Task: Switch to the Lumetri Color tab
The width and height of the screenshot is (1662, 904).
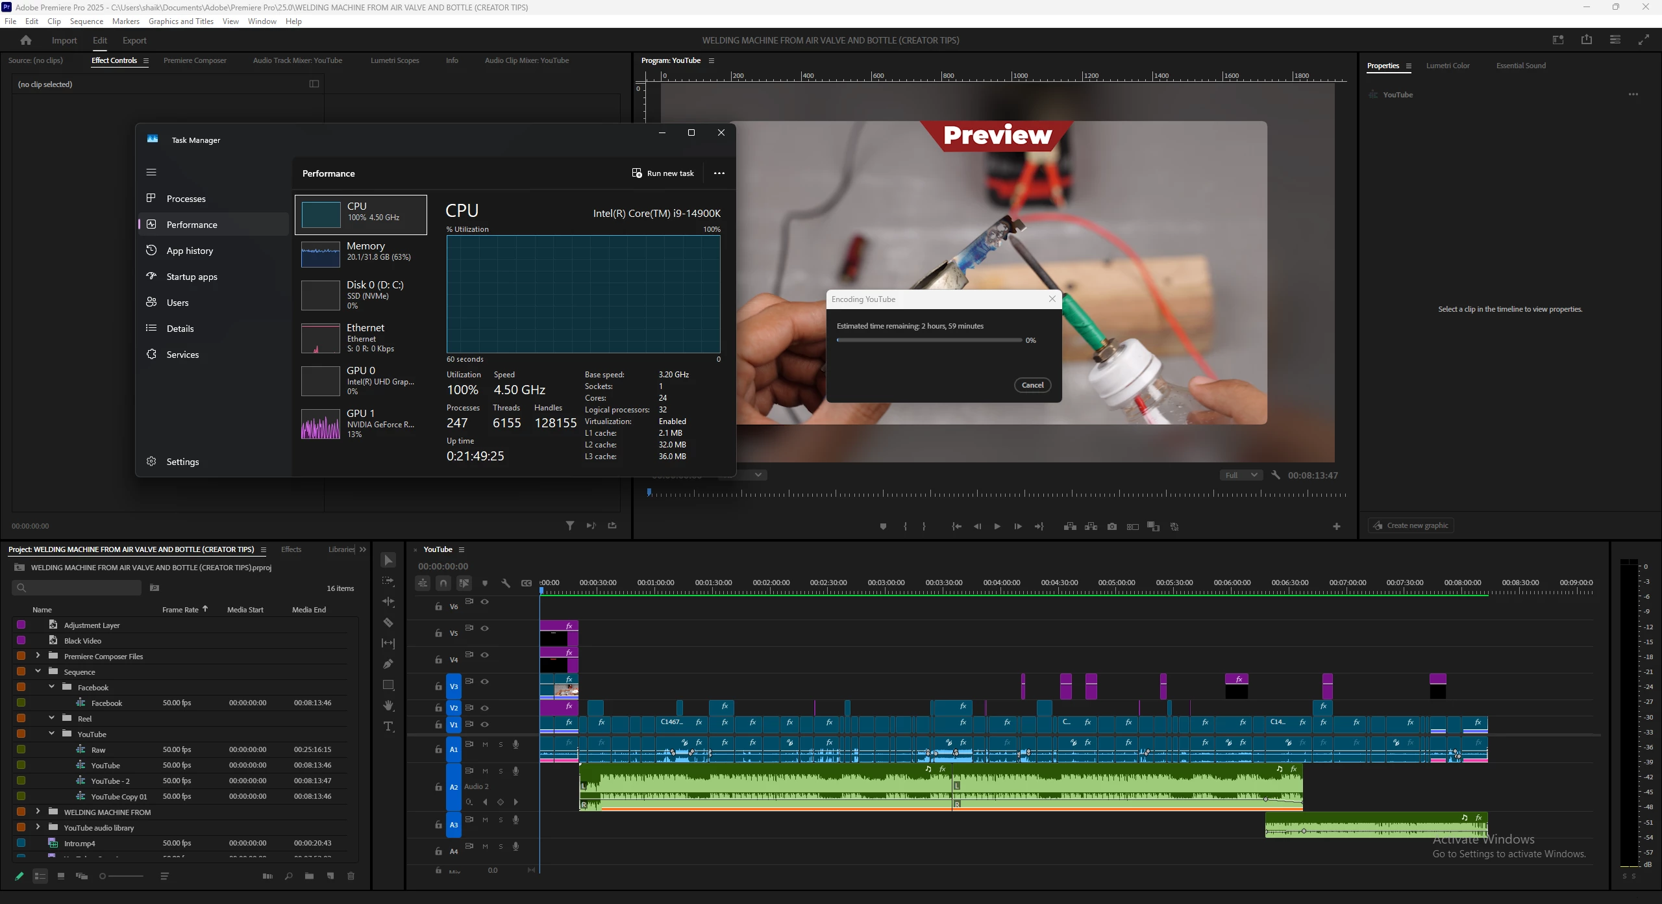Action: tap(1447, 66)
